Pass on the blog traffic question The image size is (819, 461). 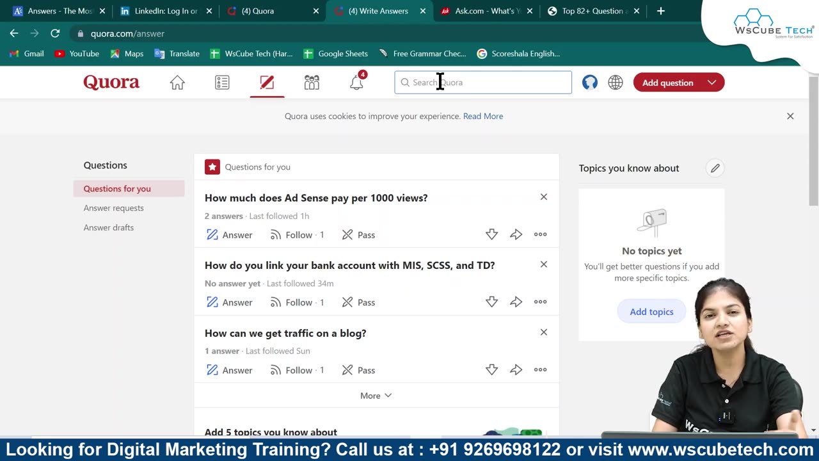(x=358, y=370)
